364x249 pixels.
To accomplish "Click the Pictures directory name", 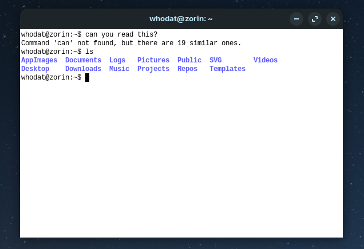I will 153,60.
